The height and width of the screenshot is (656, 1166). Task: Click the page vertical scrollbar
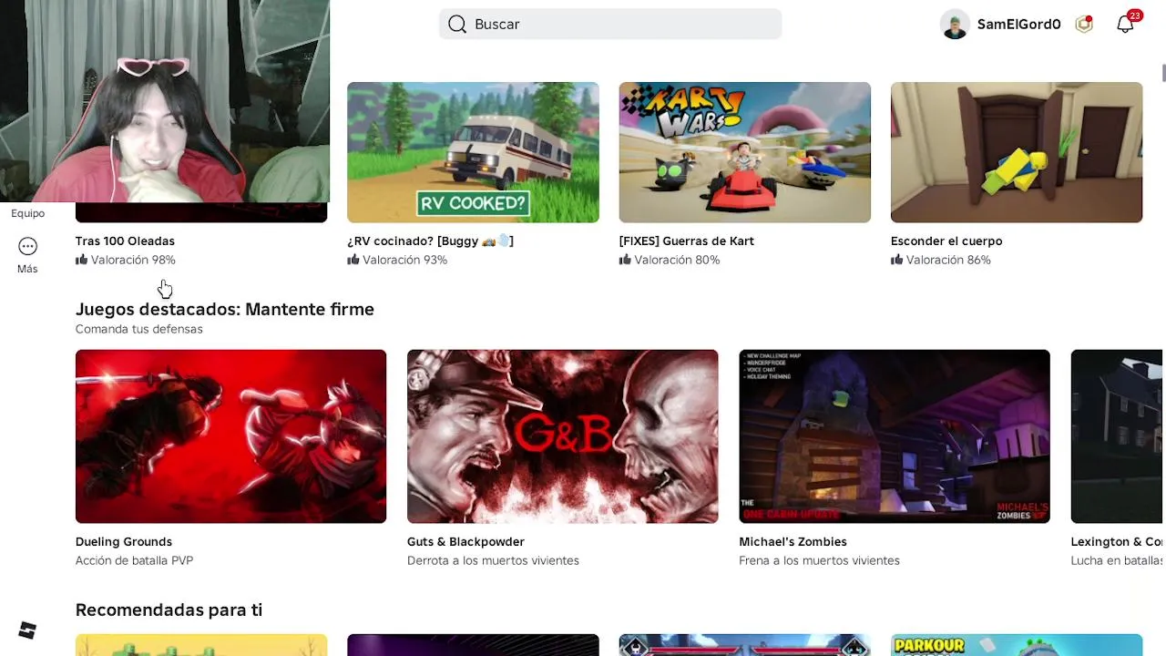pos(1163,73)
